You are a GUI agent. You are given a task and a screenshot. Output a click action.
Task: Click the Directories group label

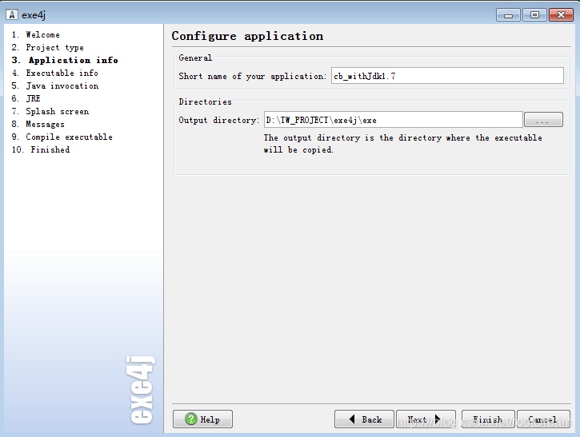click(206, 101)
